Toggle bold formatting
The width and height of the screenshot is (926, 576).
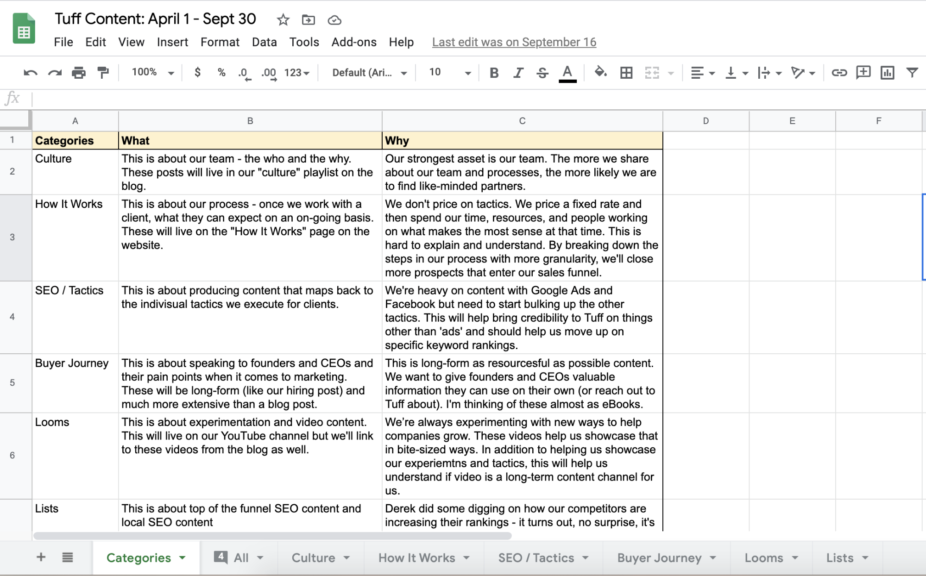pos(494,73)
